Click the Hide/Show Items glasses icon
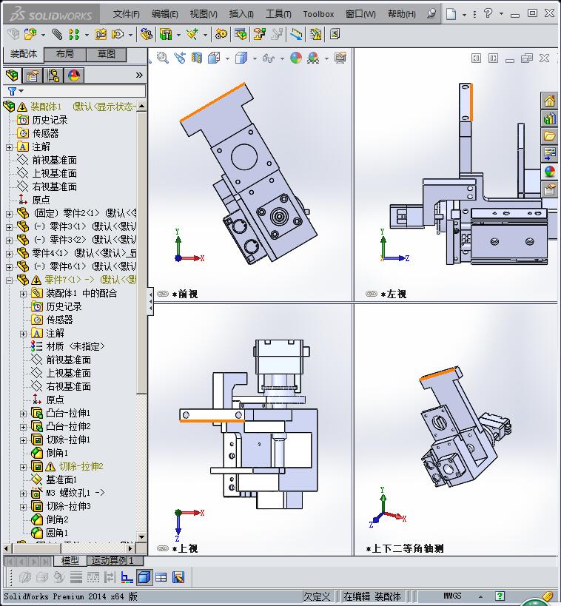This screenshot has width=561, height=606. tap(269, 58)
